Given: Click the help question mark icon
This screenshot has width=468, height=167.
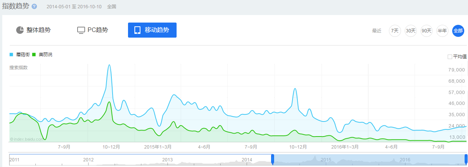Looking at the screenshot, I should 34,7.
